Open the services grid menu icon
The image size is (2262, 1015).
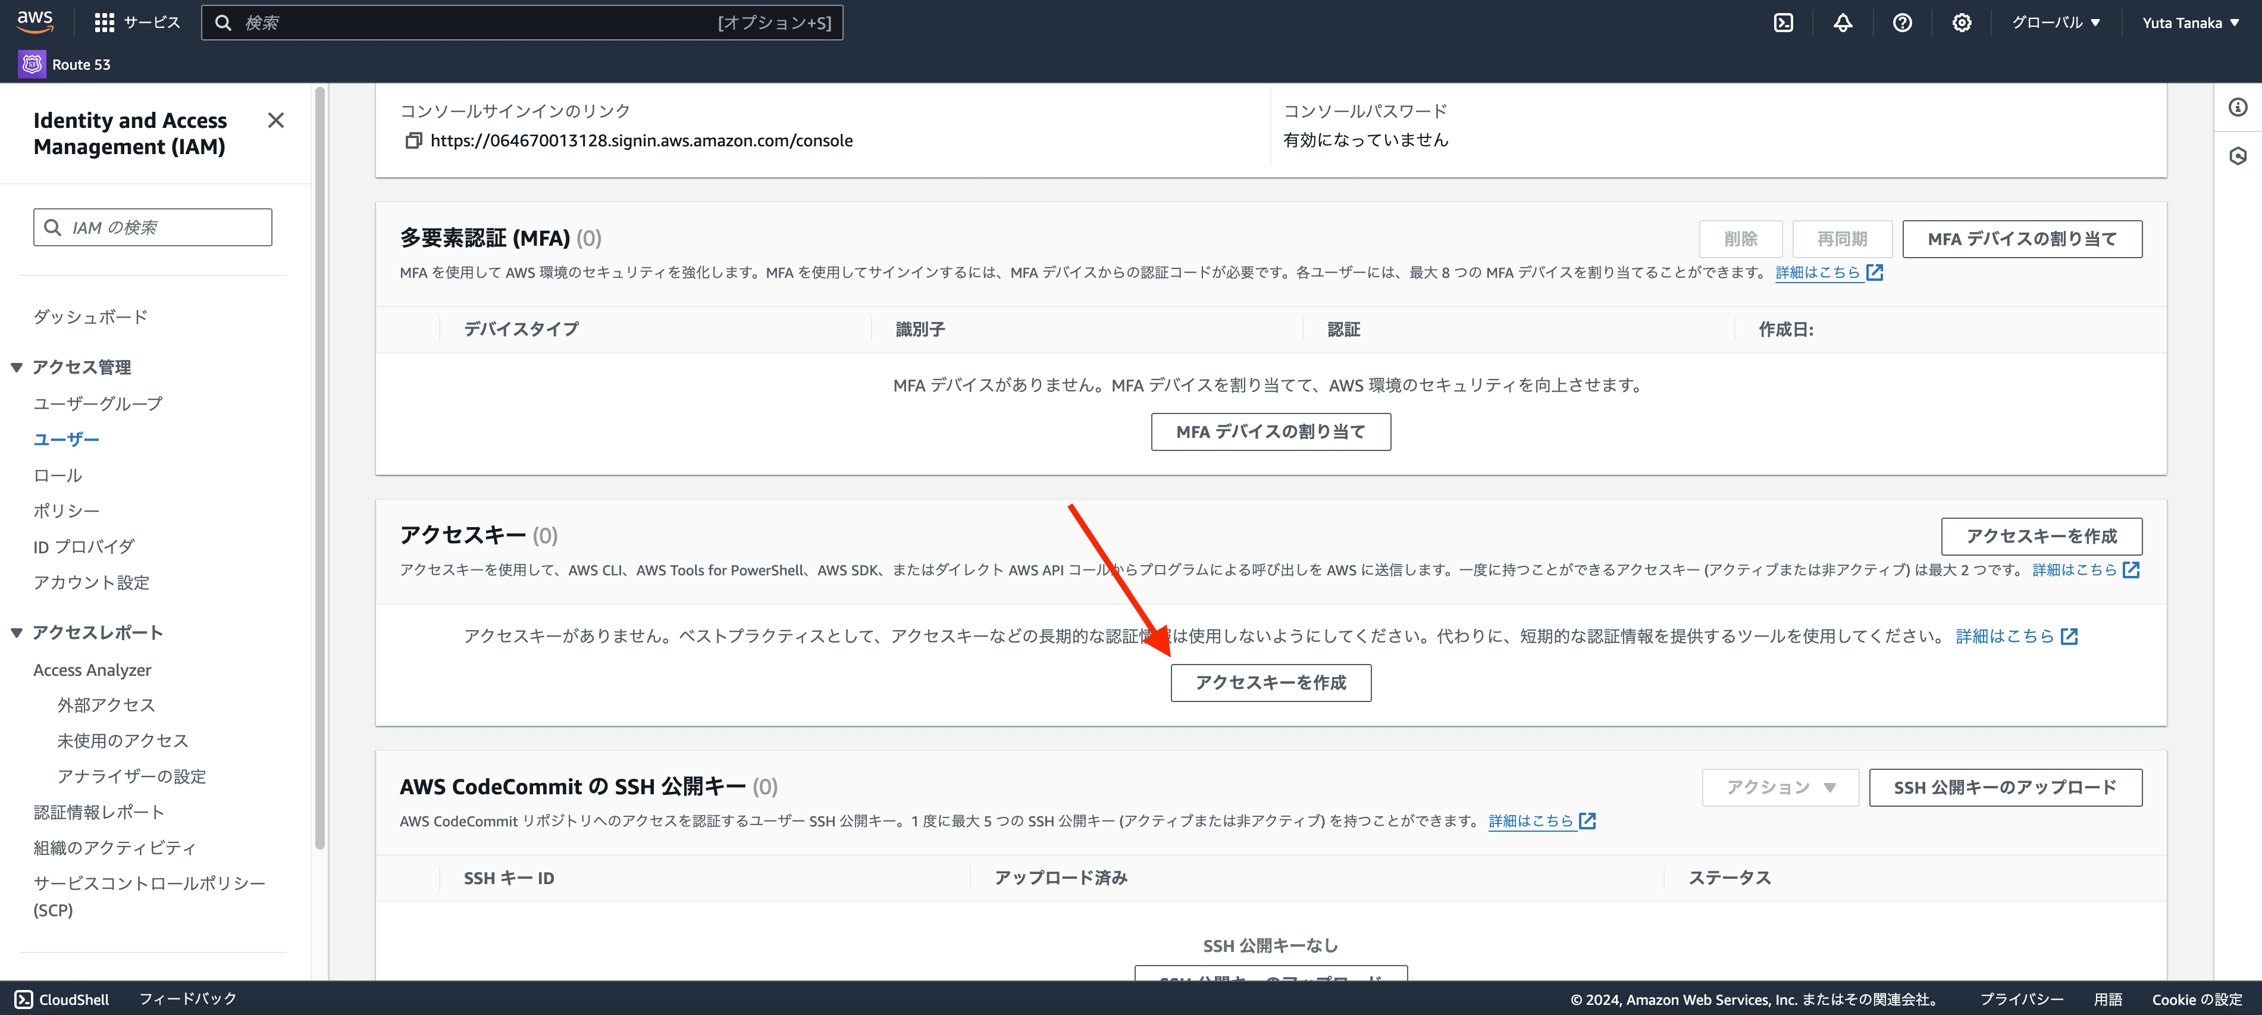click(105, 23)
